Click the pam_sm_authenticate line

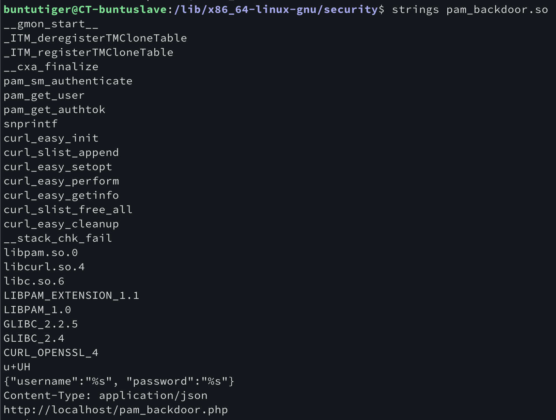[68, 81]
